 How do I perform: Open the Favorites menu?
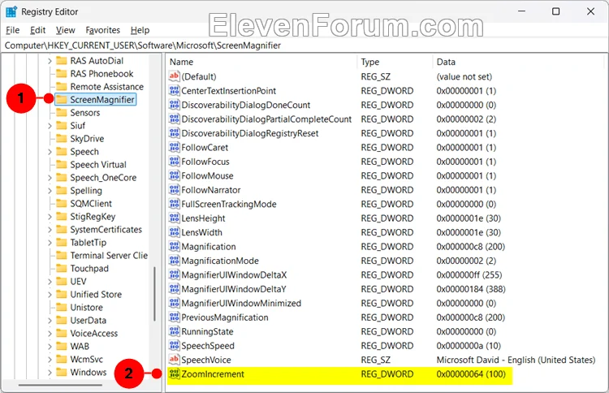(103, 30)
